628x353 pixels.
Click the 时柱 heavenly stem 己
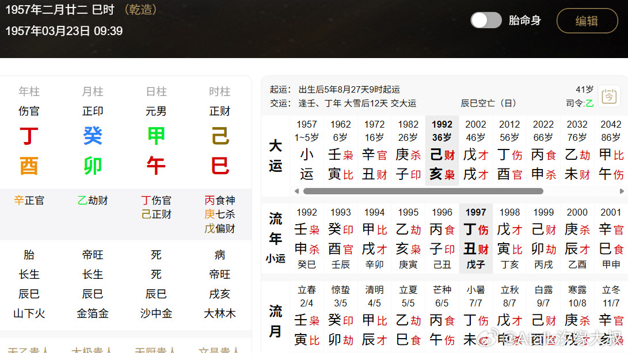pos(220,136)
